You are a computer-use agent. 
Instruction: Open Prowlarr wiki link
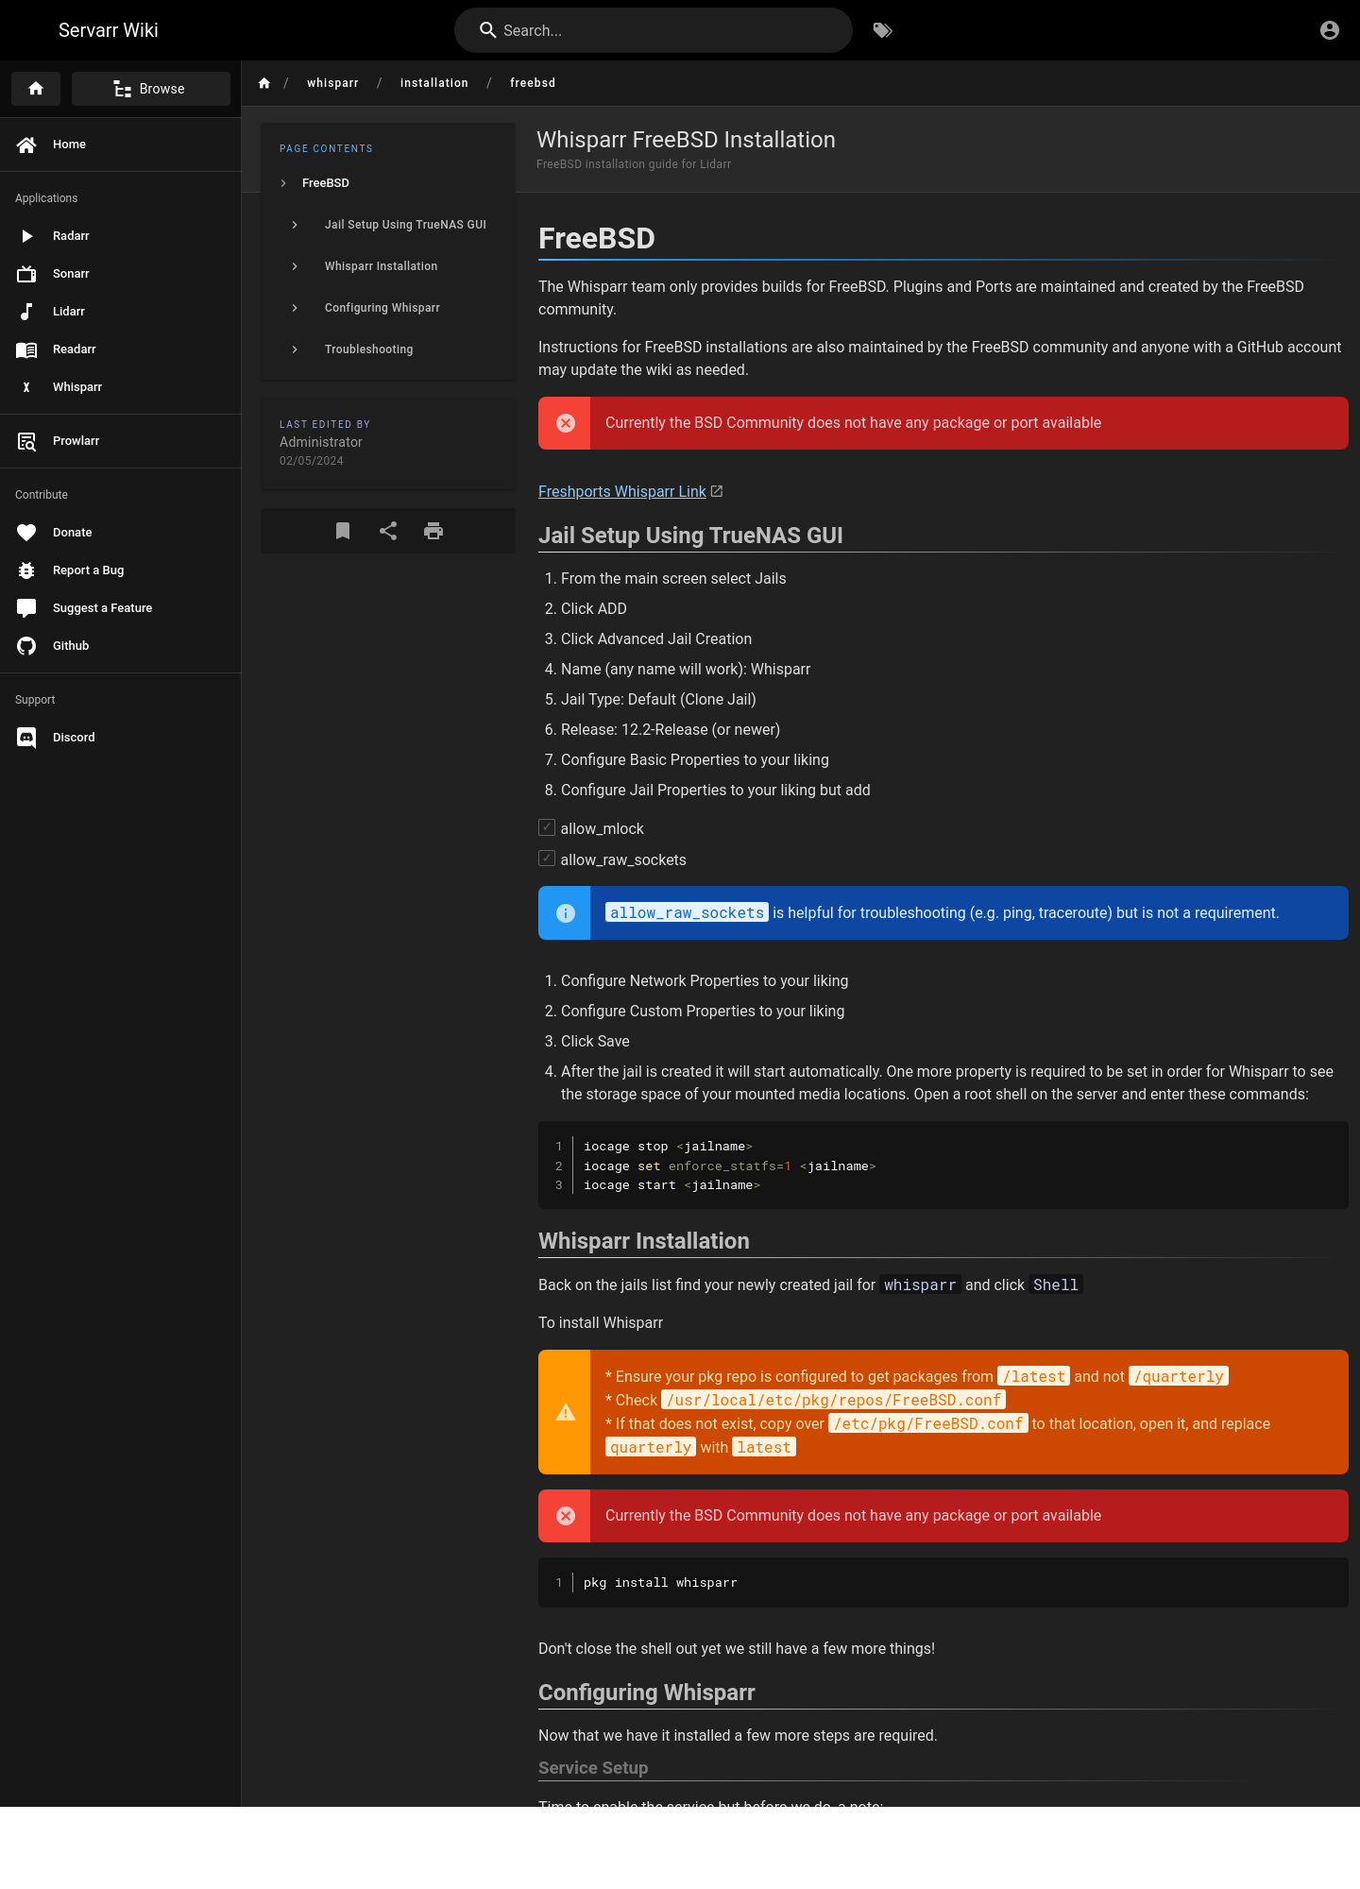coord(121,441)
